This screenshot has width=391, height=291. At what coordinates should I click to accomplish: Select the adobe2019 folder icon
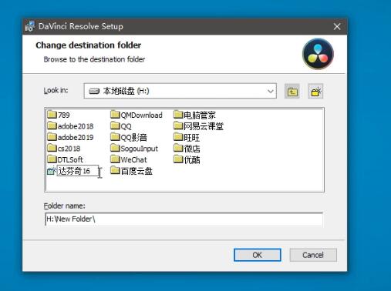pos(52,137)
